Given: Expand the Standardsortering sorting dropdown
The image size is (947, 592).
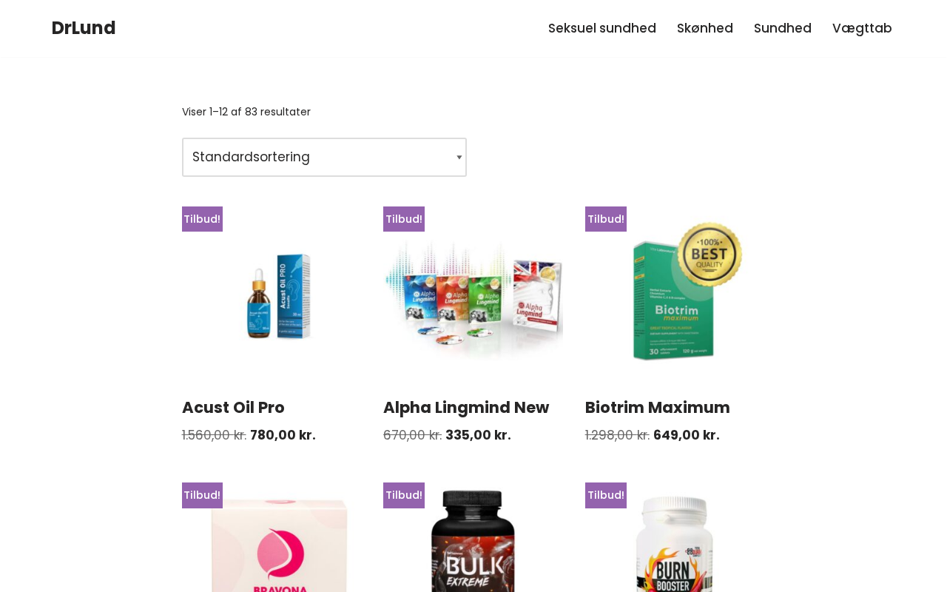Looking at the screenshot, I should point(324,157).
